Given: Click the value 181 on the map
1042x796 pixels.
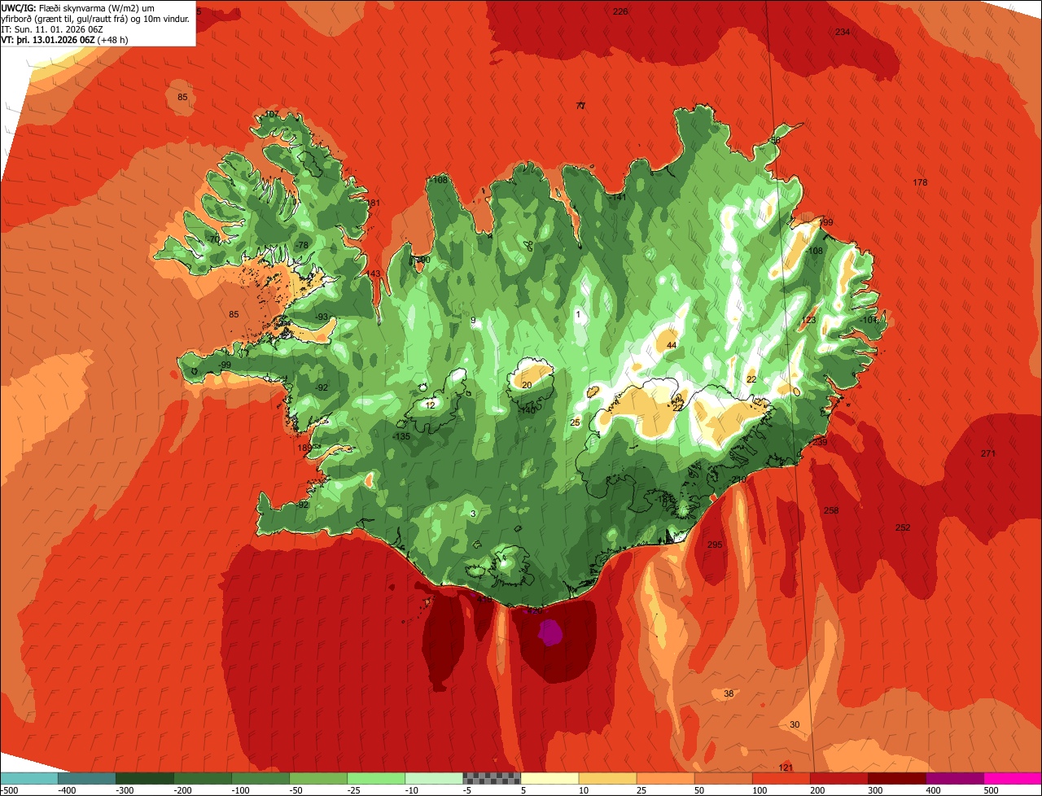Looking at the screenshot, I should click(x=373, y=203).
